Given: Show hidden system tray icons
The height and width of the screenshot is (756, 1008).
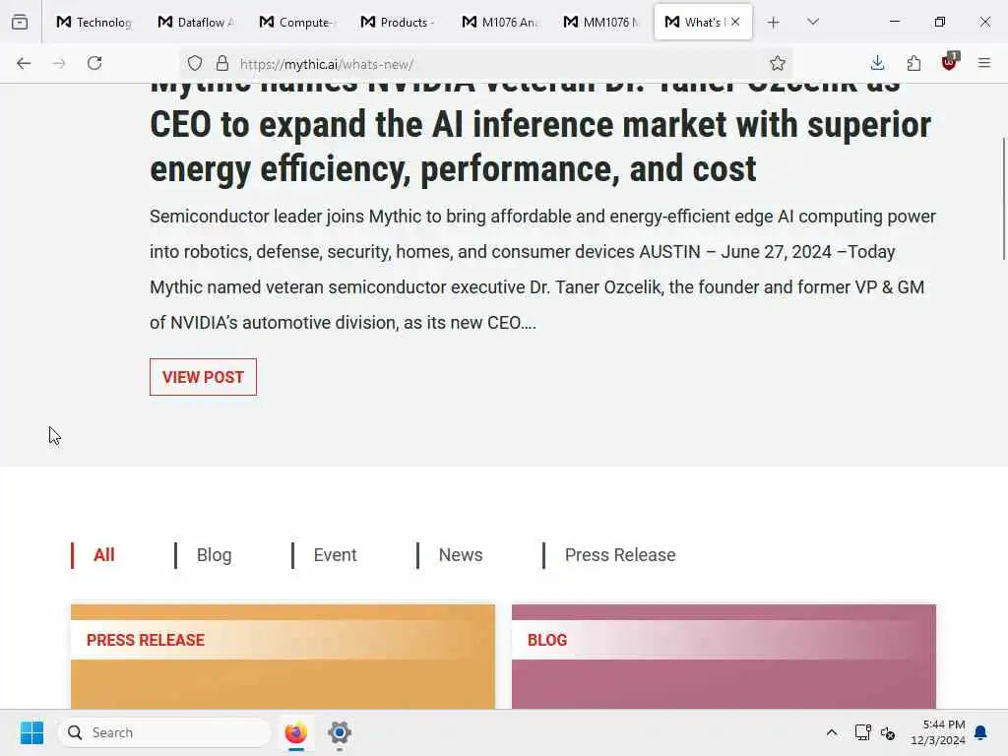Looking at the screenshot, I should pos(832,732).
